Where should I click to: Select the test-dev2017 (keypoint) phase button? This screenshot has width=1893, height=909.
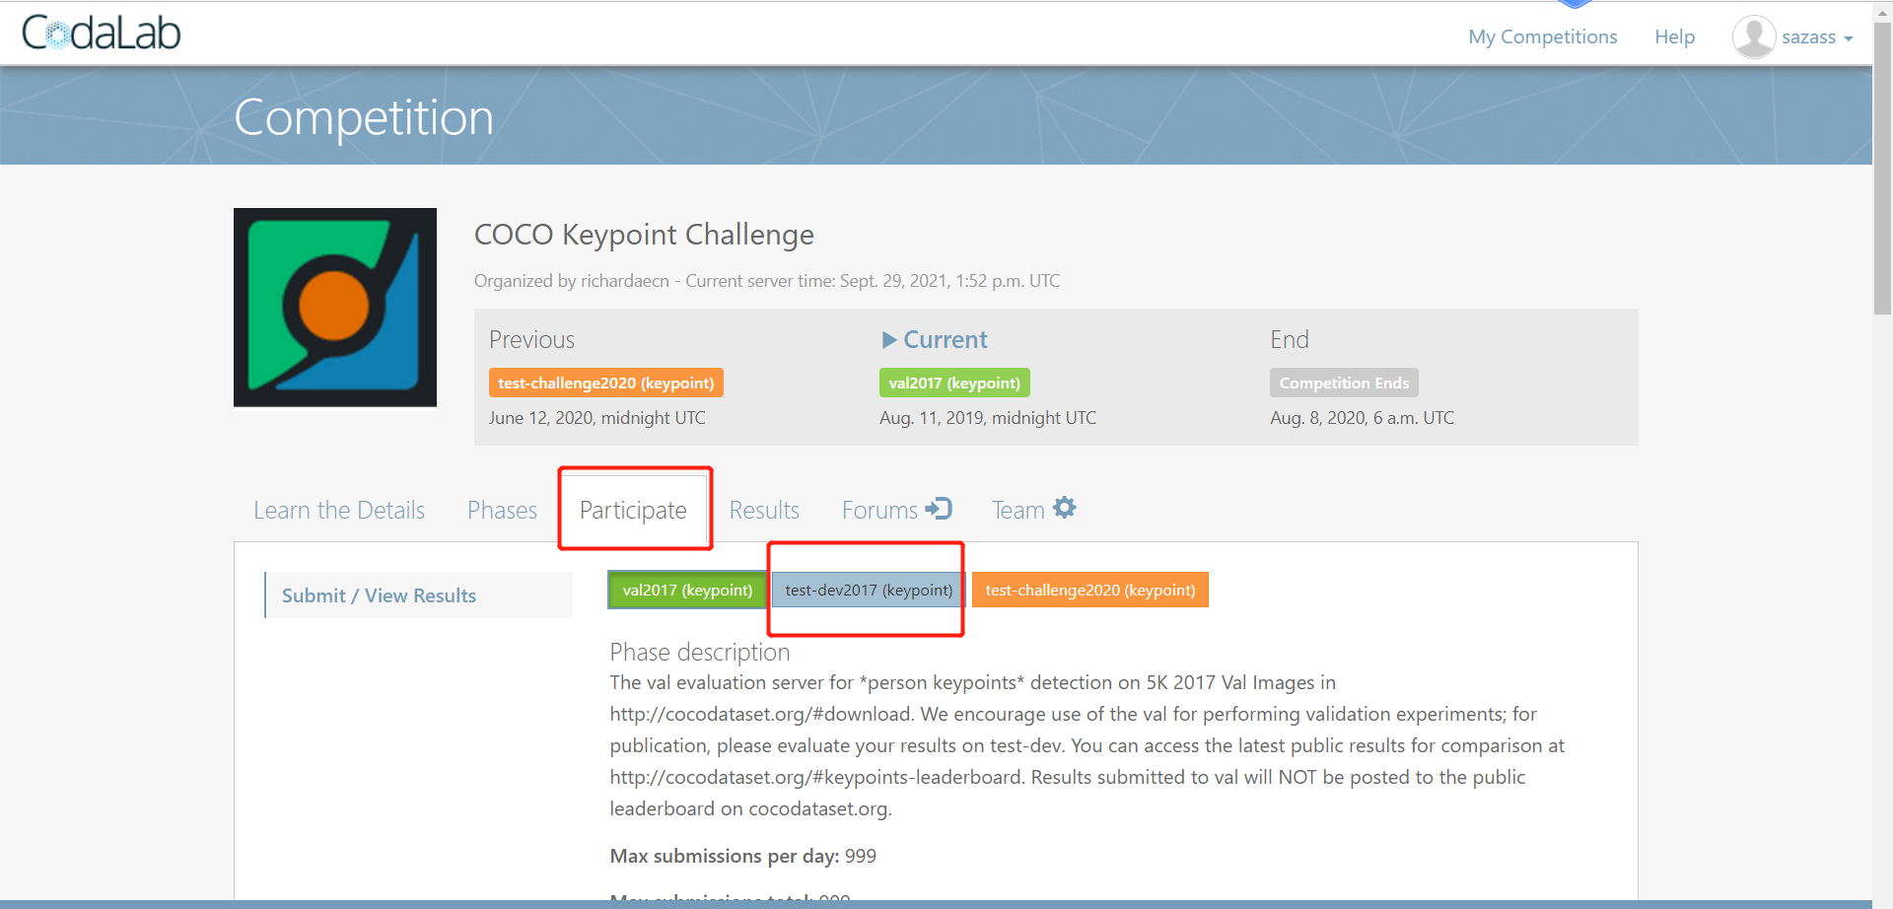(867, 590)
